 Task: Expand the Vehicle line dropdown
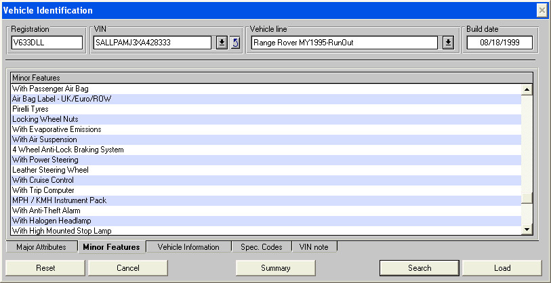click(x=448, y=43)
